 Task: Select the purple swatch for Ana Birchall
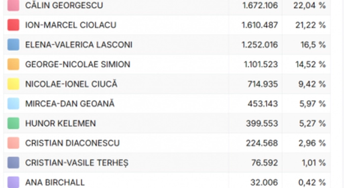pyautogui.click(x=13, y=182)
